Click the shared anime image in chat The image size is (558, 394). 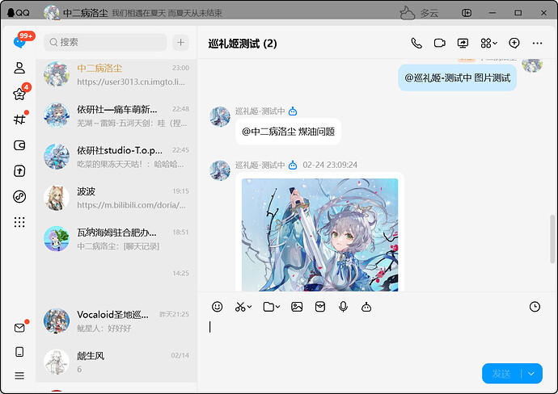click(320, 234)
